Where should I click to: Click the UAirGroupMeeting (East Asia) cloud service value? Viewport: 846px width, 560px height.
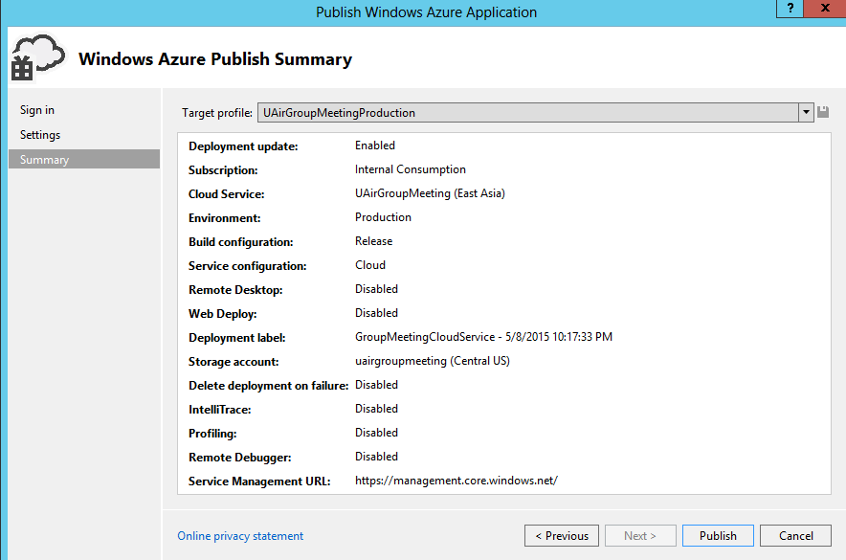point(430,193)
